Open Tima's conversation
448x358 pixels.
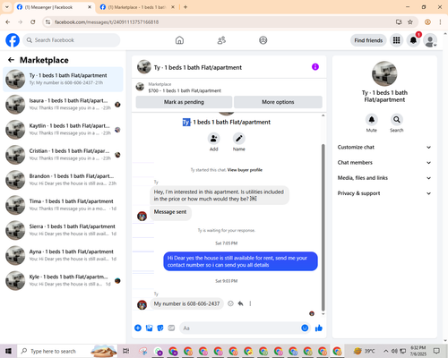tap(63, 205)
